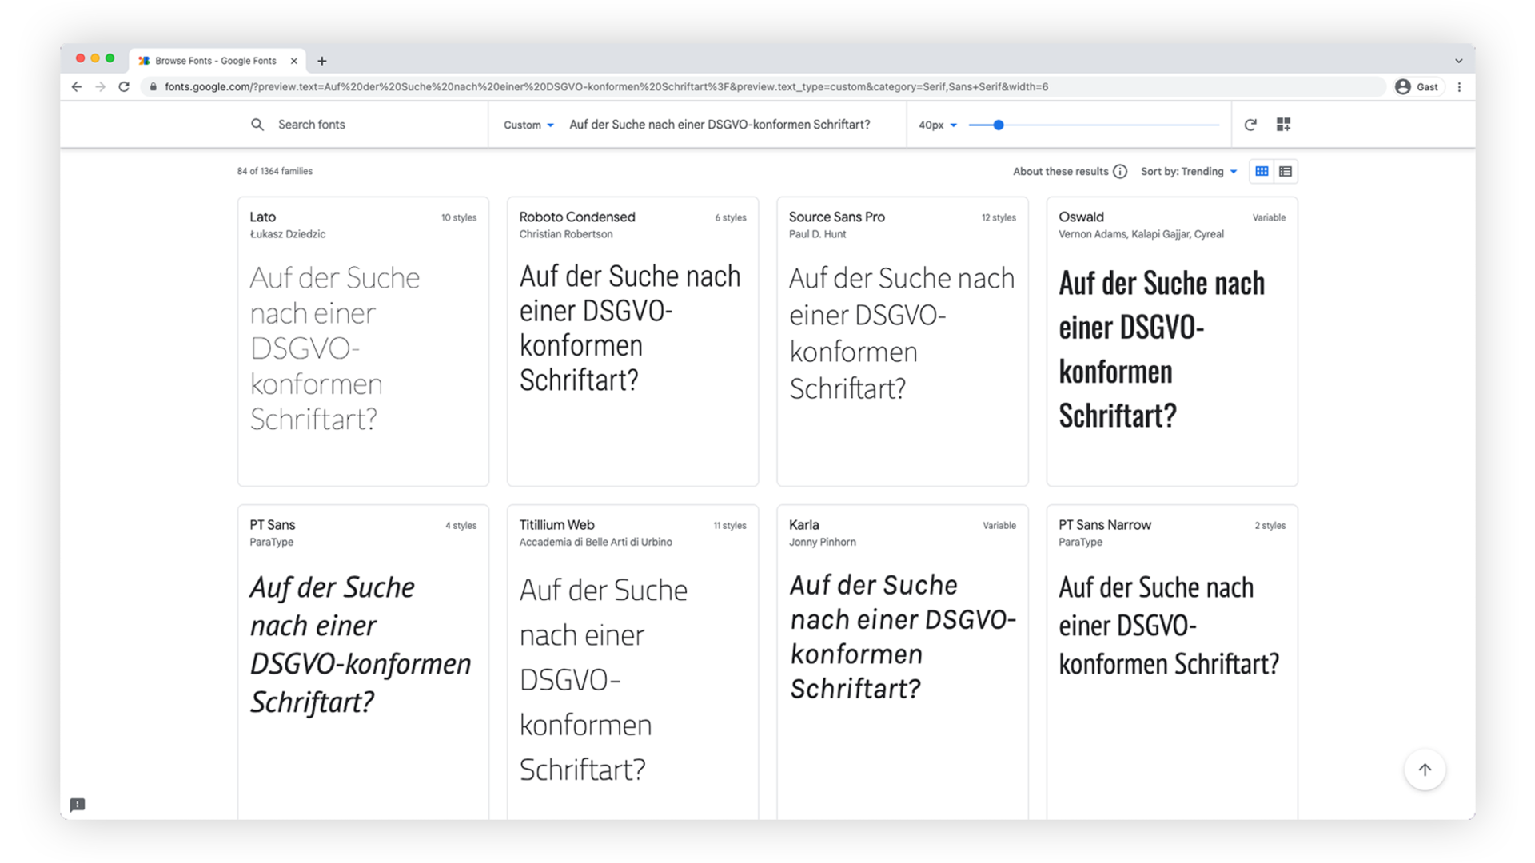Click designer name Jonny Pinhorn
1535x863 pixels.
[823, 542]
